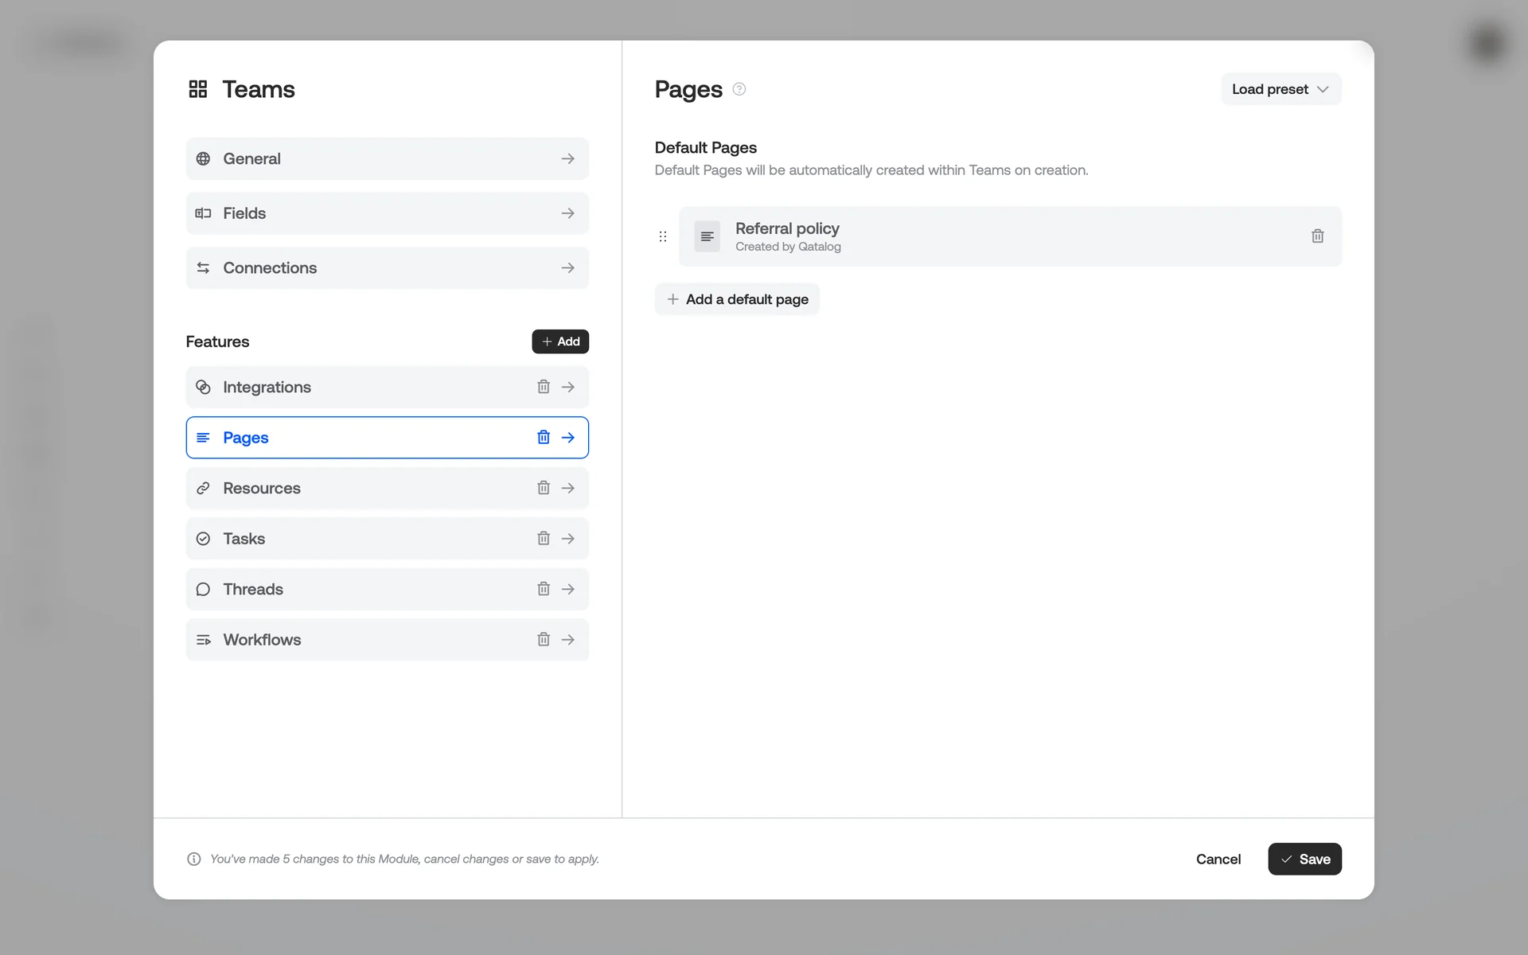Expand the Tasks feature with its arrow

pyautogui.click(x=568, y=539)
